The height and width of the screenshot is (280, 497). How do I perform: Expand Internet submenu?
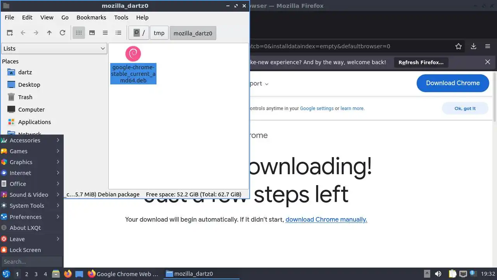point(31,173)
